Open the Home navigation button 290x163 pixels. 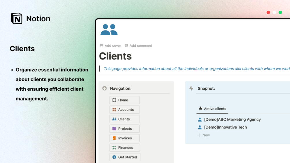coord(124,100)
